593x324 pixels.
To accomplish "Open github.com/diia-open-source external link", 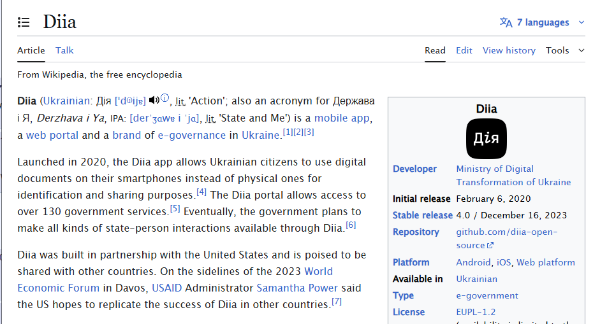I will click(x=507, y=239).
